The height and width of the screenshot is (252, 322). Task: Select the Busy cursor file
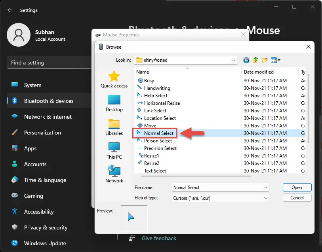tap(148, 80)
